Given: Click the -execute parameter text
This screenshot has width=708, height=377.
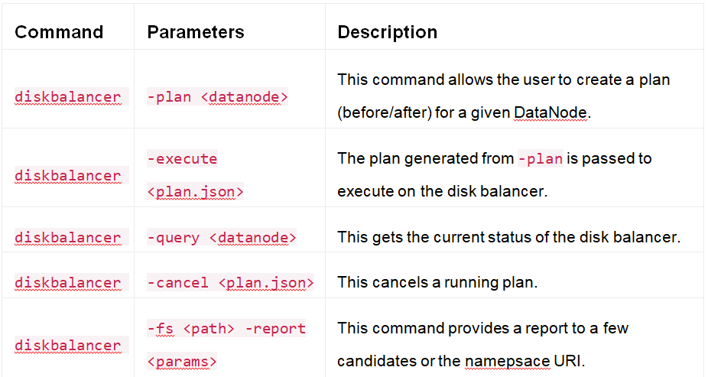Looking at the screenshot, I should click(x=182, y=159).
